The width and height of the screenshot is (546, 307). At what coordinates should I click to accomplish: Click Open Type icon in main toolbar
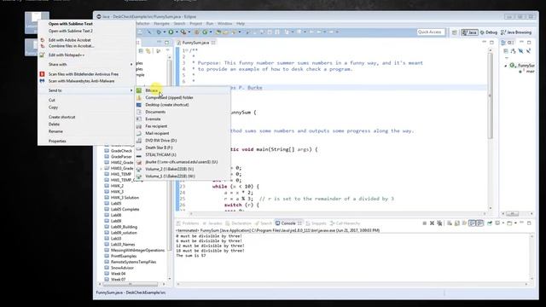pos(218,32)
